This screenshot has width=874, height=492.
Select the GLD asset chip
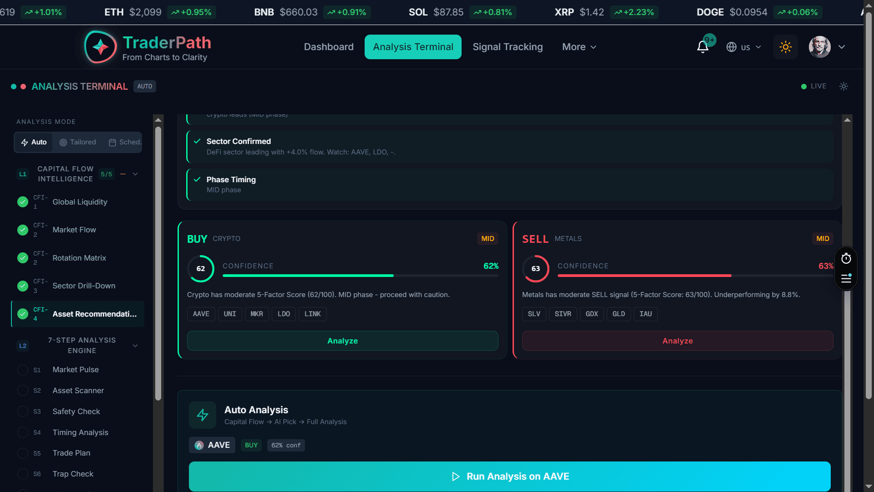pyautogui.click(x=619, y=314)
